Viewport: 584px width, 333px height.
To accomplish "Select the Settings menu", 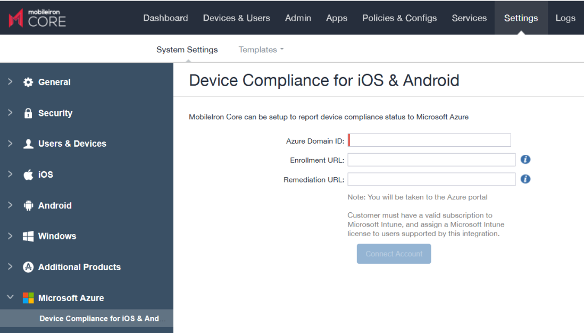I will point(521,18).
